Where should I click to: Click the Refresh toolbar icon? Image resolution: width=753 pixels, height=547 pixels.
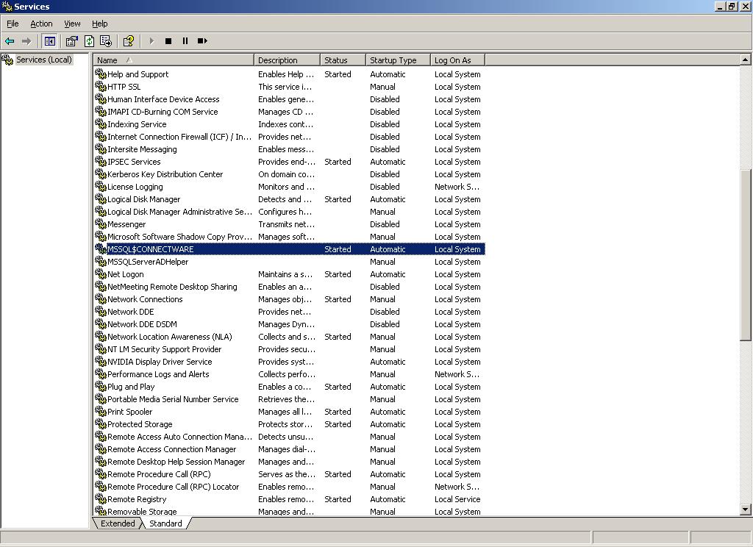(89, 41)
